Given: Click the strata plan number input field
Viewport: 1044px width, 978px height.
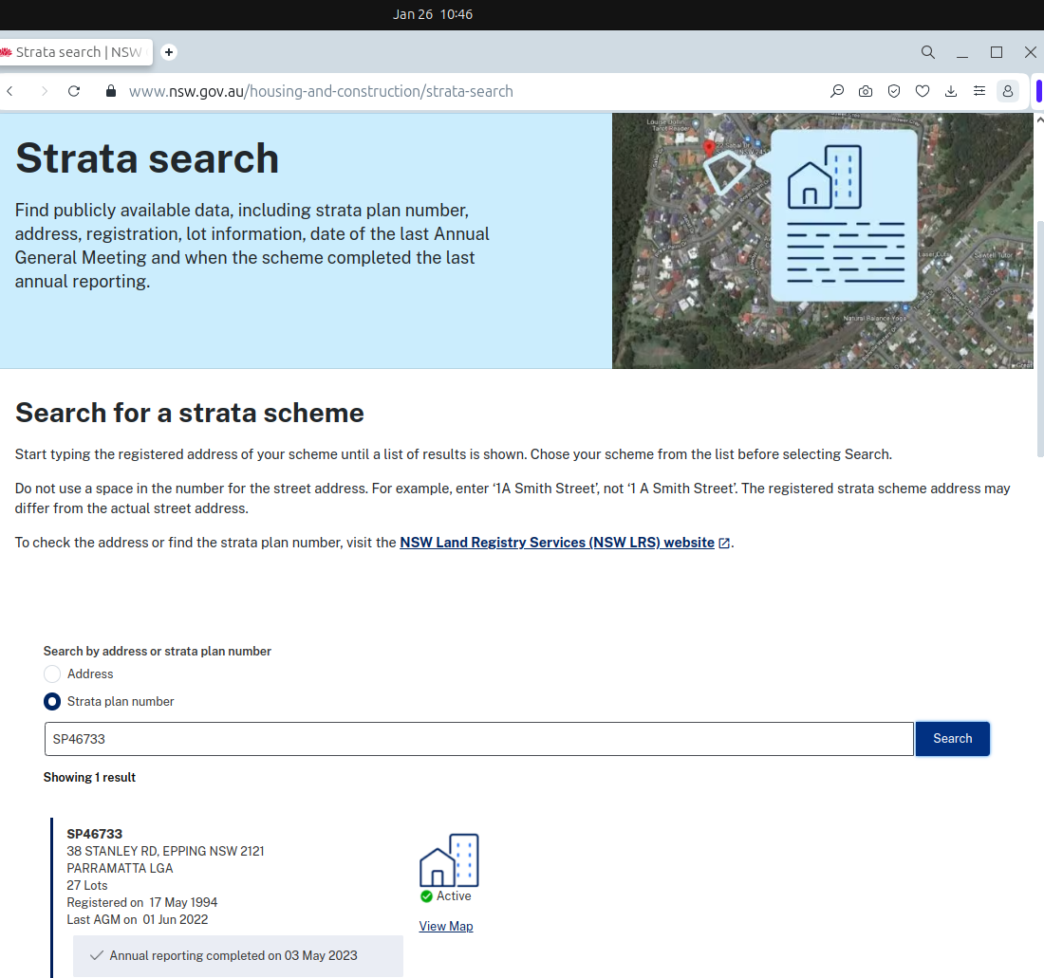Looking at the screenshot, I should click(x=478, y=739).
